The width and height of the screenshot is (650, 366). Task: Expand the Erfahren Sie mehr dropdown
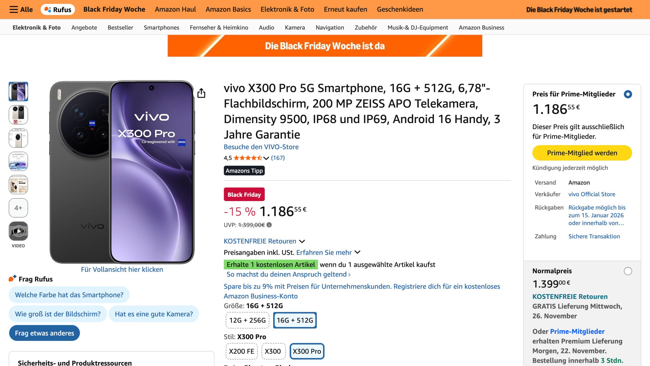coord(357,252)
